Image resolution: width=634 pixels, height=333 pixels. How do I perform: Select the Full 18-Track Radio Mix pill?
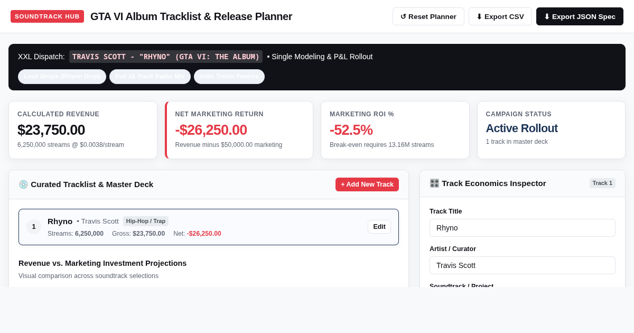point(150,77)
